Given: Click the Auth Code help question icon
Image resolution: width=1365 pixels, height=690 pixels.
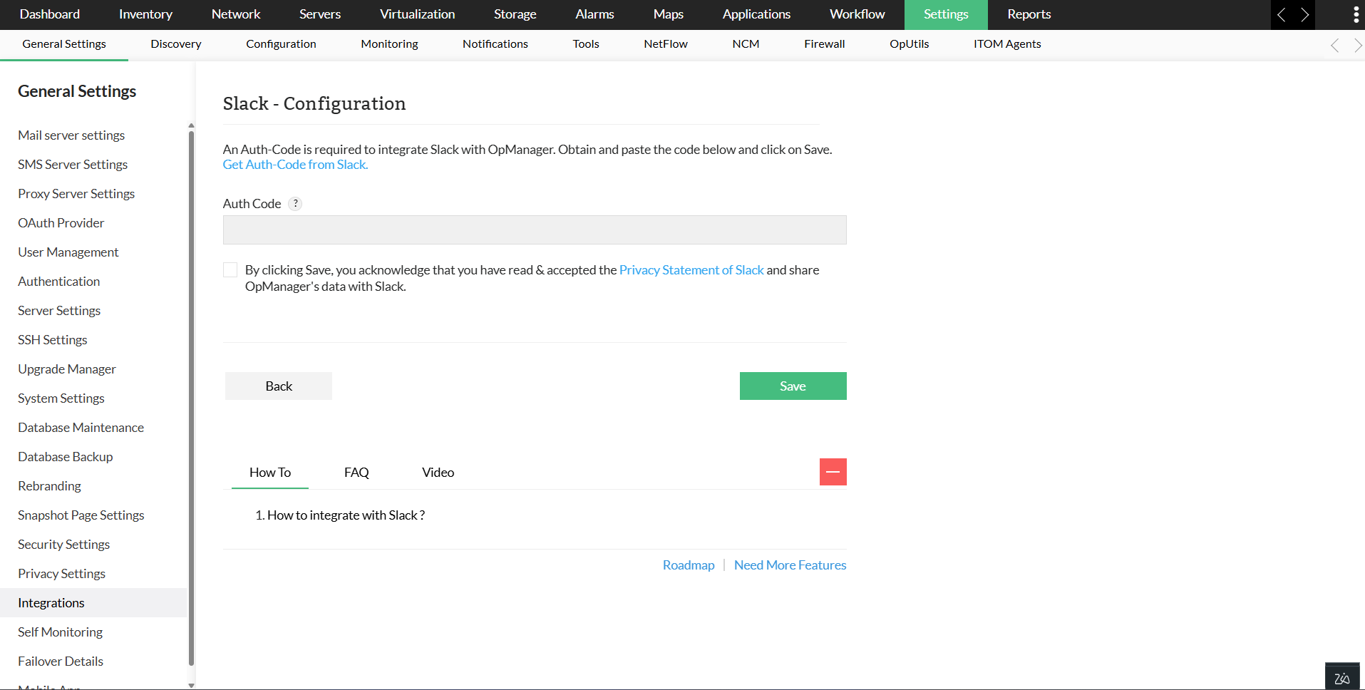Looking at the screenshot, I should (x=295, y=204).
